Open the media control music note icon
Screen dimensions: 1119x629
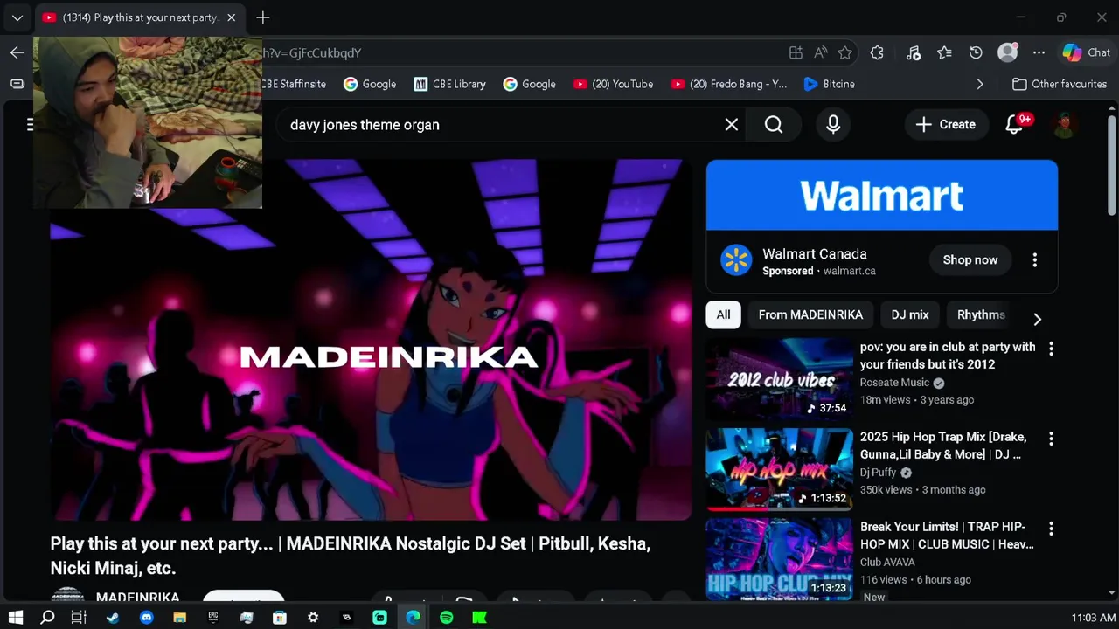click(914, 52)
